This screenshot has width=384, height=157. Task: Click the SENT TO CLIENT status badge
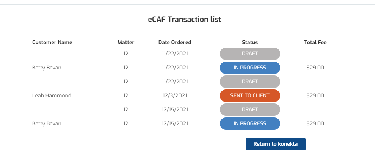click(250, 96)
